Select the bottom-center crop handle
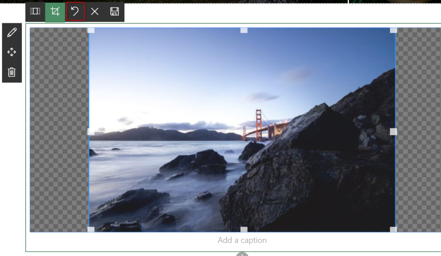441x256 pixels. point(244,229)
